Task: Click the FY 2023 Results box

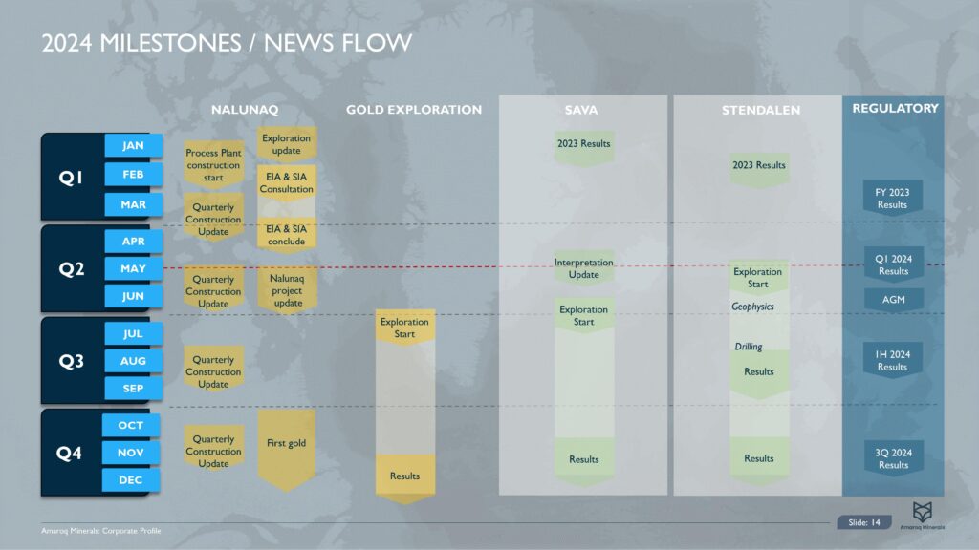Action: [892, 199]
